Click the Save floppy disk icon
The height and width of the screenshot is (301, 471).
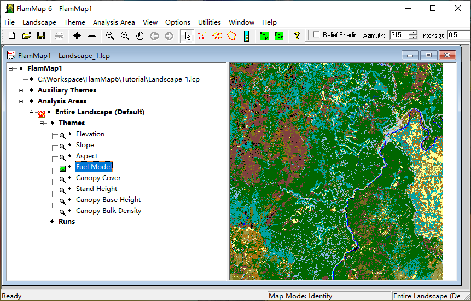pyautogui.click(x=41, y=36)
